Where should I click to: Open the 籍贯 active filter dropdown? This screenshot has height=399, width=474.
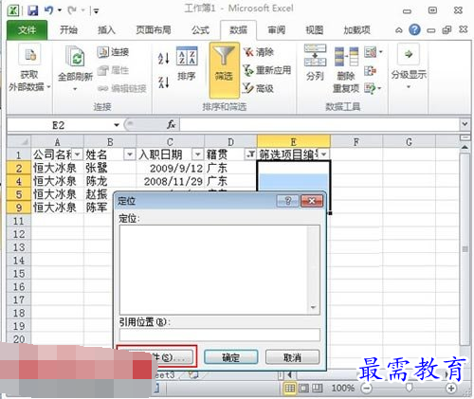coord(250,154)
